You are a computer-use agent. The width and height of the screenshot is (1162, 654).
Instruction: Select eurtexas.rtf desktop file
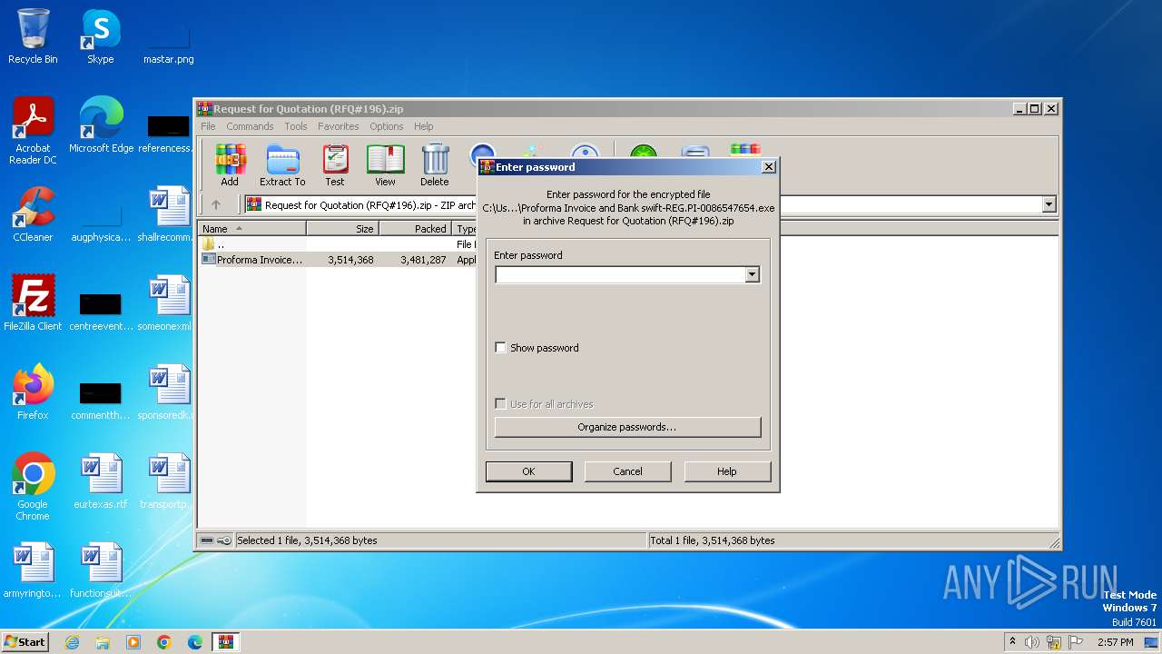pos(101,481)
